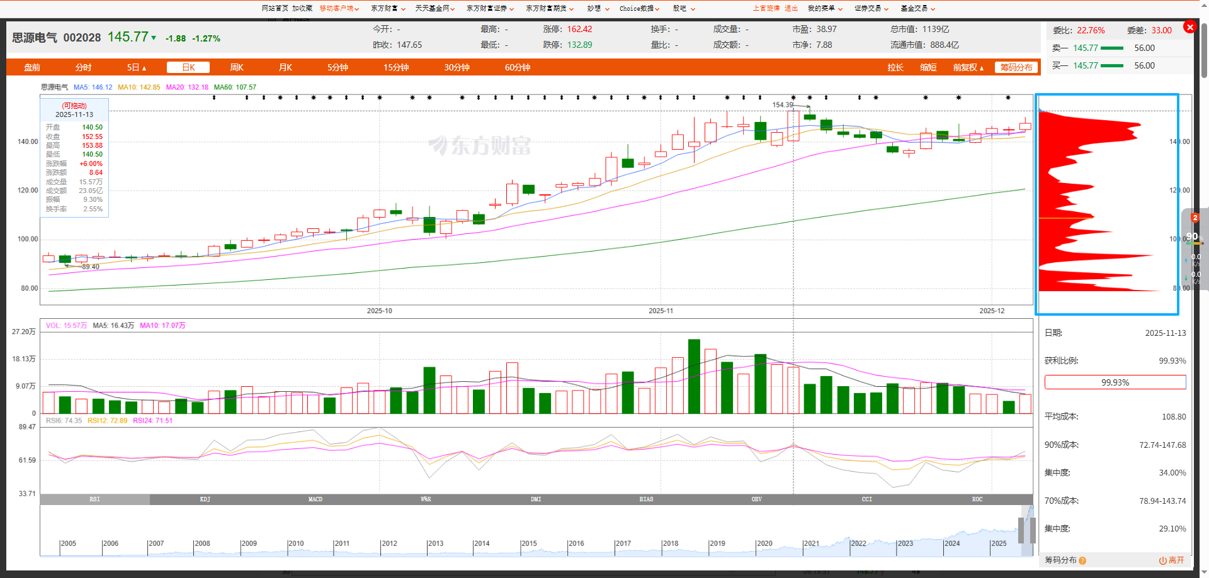1209x578 pixels.
Task: Click the scrollbar down arrow
Action: tap(1204, 573)
